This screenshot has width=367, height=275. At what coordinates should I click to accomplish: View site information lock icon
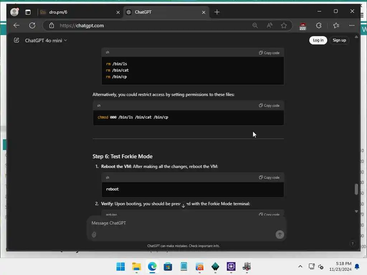52,25
